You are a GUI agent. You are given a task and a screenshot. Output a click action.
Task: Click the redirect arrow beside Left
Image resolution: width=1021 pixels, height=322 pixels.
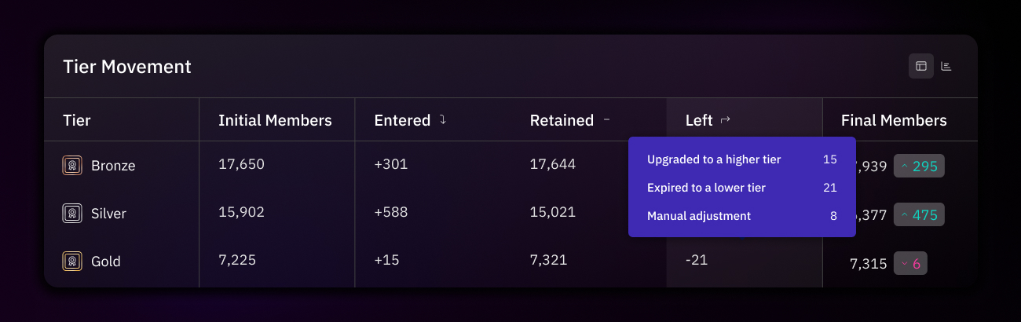coord(725,119)
